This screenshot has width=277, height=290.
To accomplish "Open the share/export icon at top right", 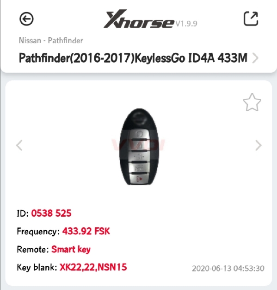I will pos(251,19).
